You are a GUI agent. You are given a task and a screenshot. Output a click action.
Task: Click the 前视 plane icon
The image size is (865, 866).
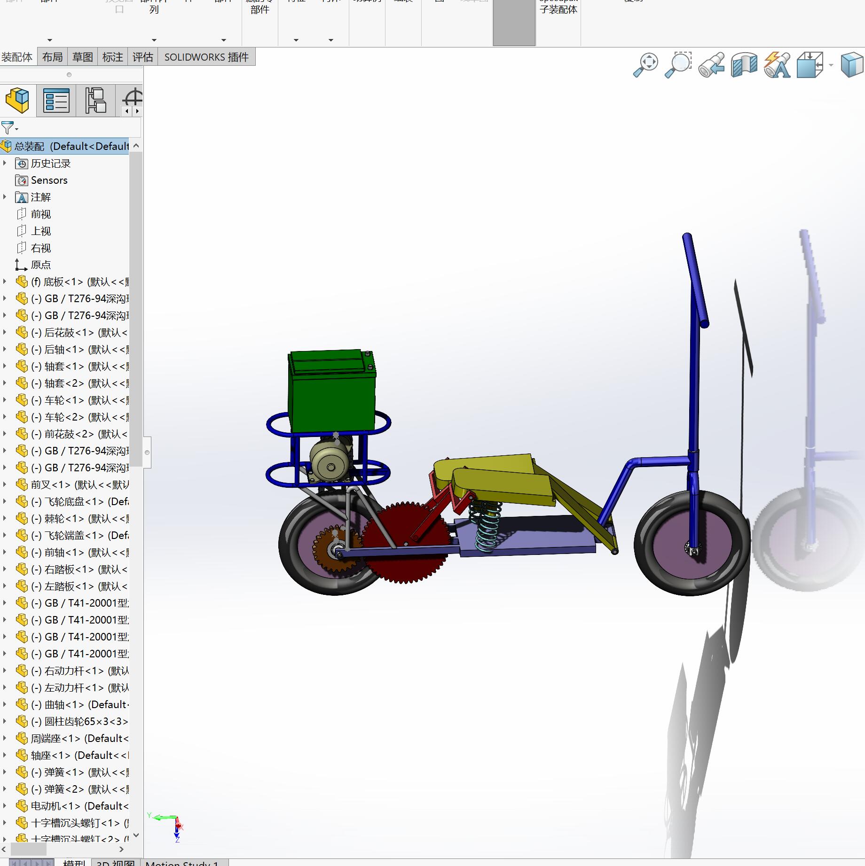[22, 214]
